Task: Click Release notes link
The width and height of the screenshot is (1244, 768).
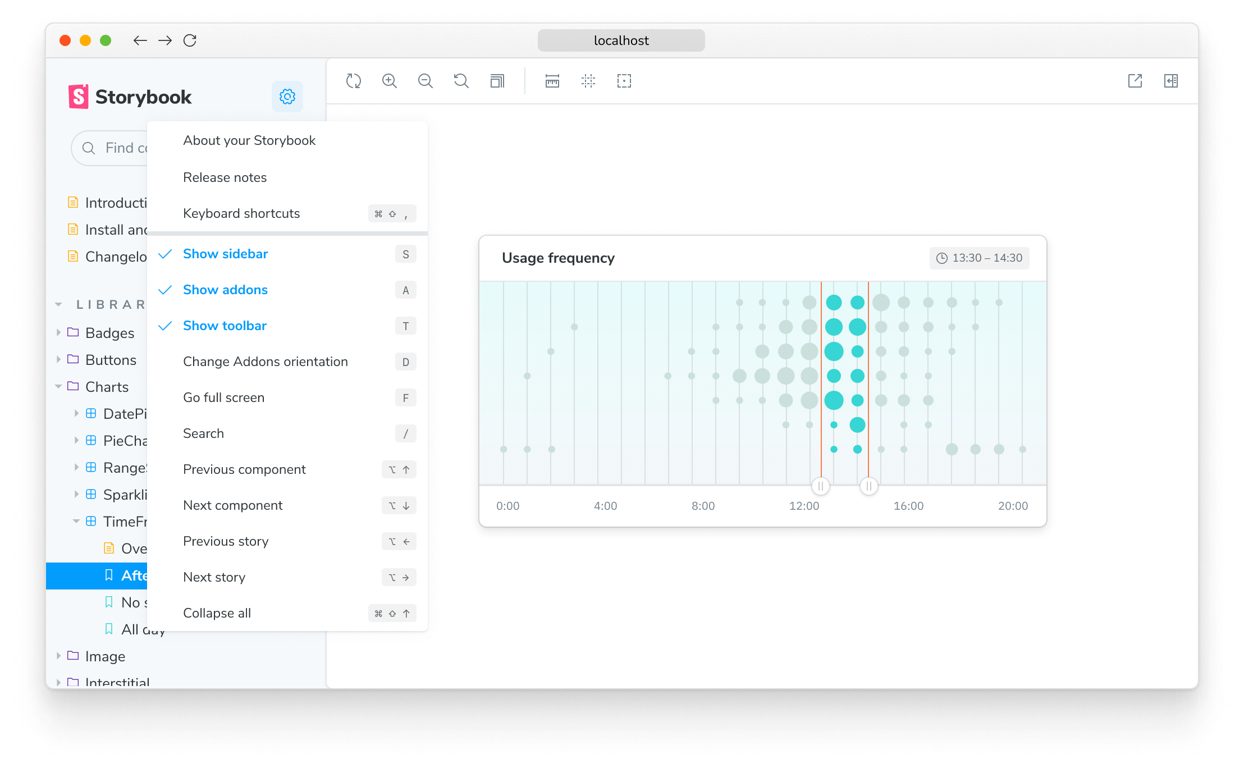Action: 225,177
